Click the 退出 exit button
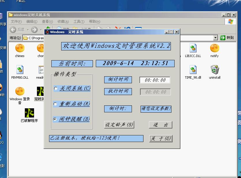241x178 pixels. (160, 125)
